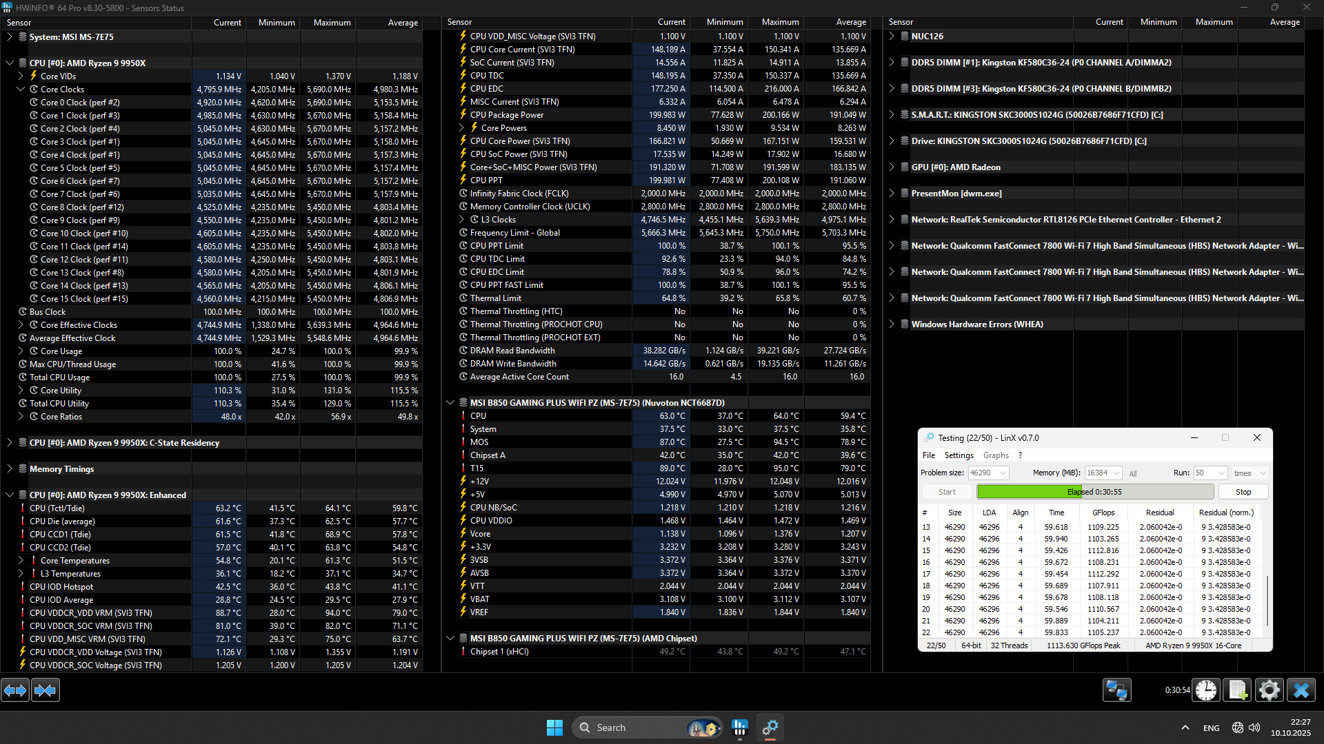Close sensors with the blue X icon

click(1301, 690)
